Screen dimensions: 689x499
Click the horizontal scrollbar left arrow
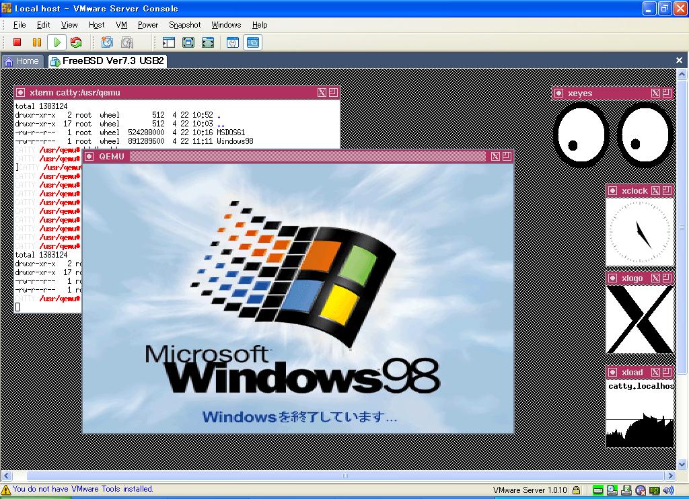click(6, 475)
